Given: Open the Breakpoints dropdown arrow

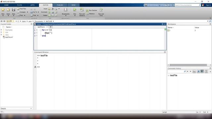Looking at the screenshot, I should pyautogui.click(x=66, y=16).
